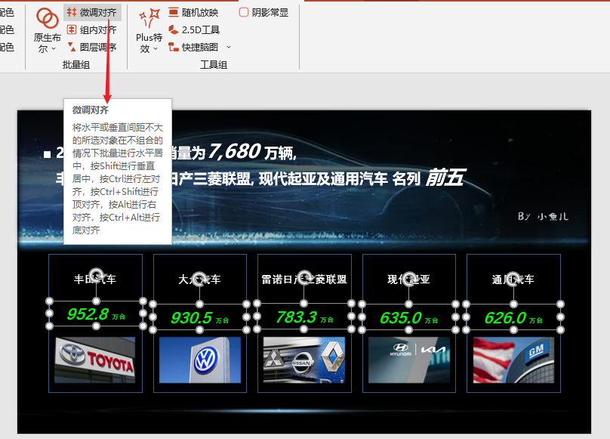This screenshot has height=439, width=610.
Task: Expand the Plus特效 dropdown arrow
Action: 156,48
